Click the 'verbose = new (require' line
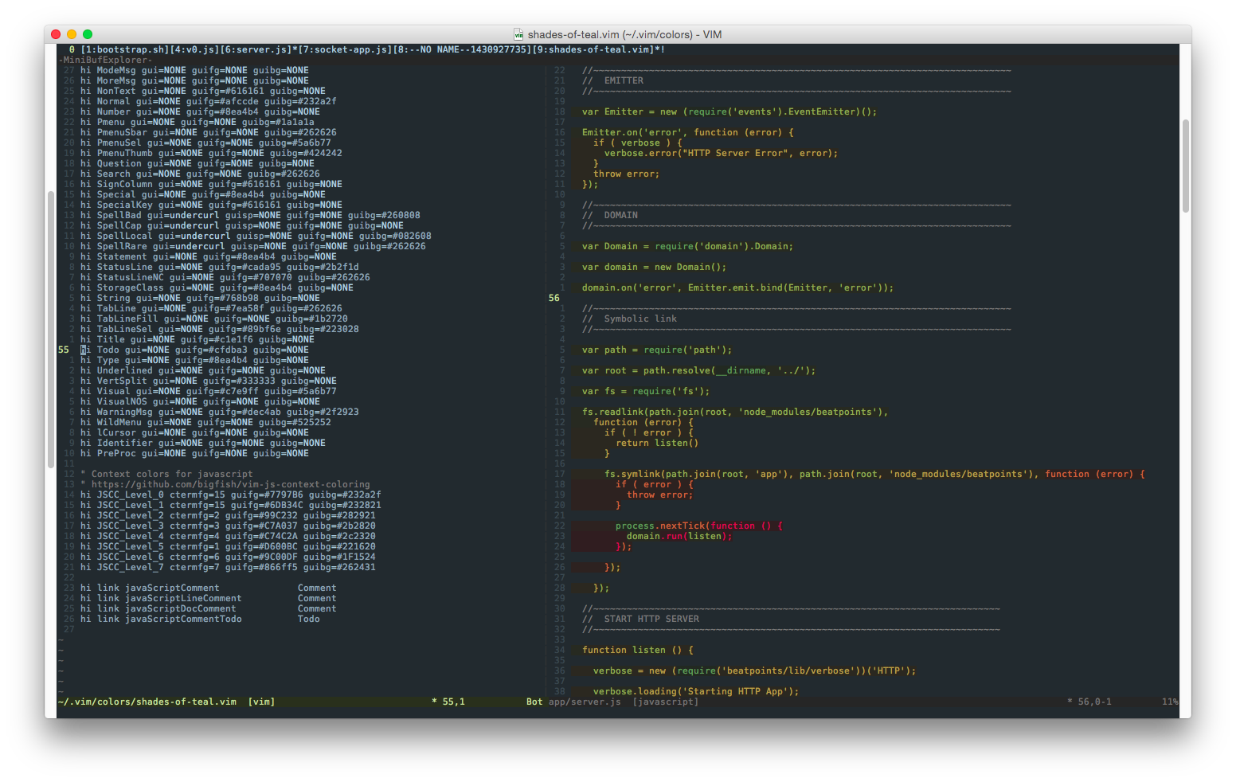 pyautogui.click(x=754, y=671)
